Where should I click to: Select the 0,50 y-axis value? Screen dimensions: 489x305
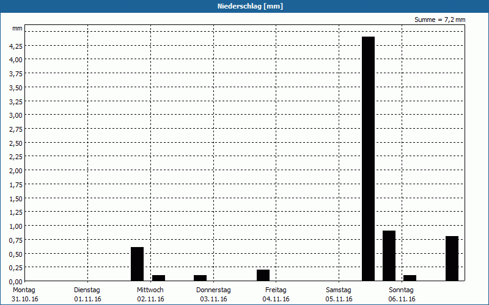click(16, 254)
